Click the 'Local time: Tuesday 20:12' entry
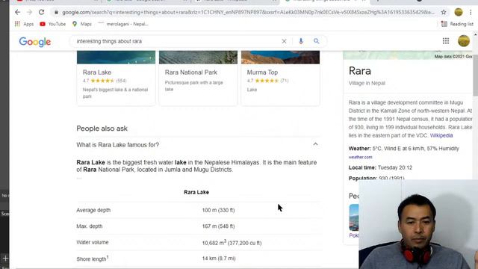The width and height of the screenshot is (478, 269). 380,167
